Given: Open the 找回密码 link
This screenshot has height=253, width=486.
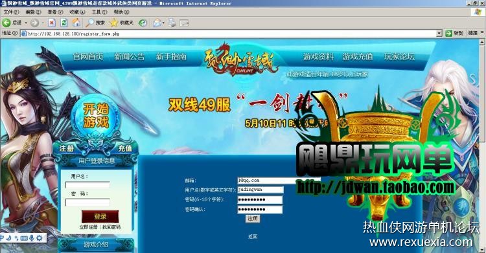Looking at the screenshot, I should pos(111,227).
